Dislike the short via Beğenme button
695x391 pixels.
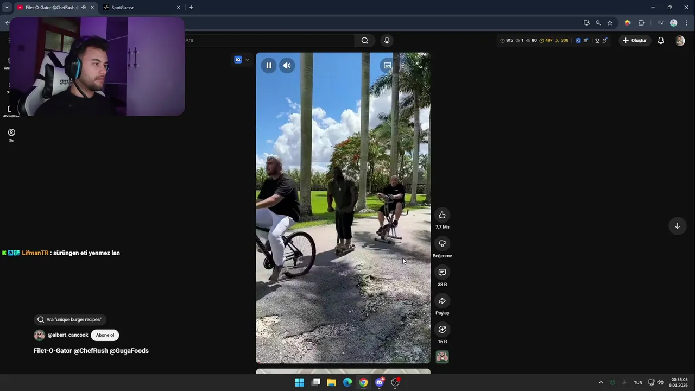click(442, 244)
